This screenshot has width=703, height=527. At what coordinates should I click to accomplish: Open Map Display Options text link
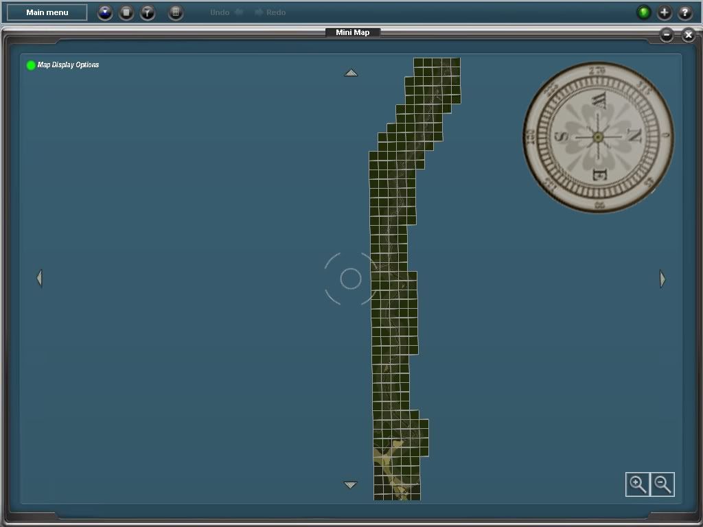(x=68, y=65)
